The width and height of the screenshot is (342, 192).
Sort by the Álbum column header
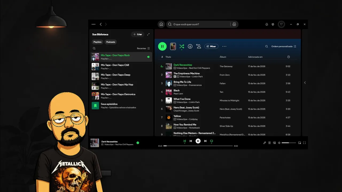[223, 57]
